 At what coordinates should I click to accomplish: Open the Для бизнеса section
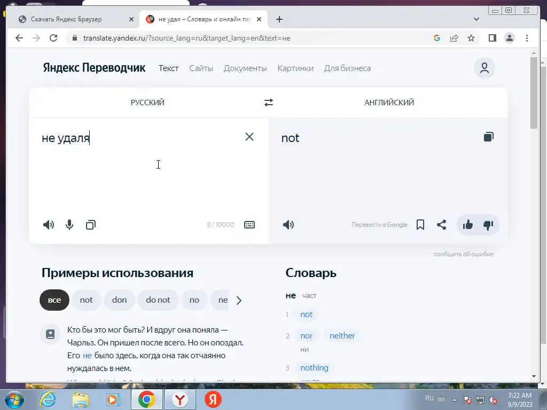coord(347,68)
